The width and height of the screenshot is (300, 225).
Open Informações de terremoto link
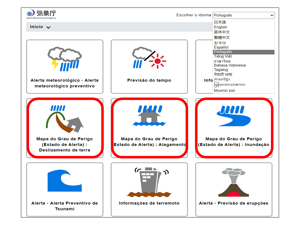(x=149, y=203)
